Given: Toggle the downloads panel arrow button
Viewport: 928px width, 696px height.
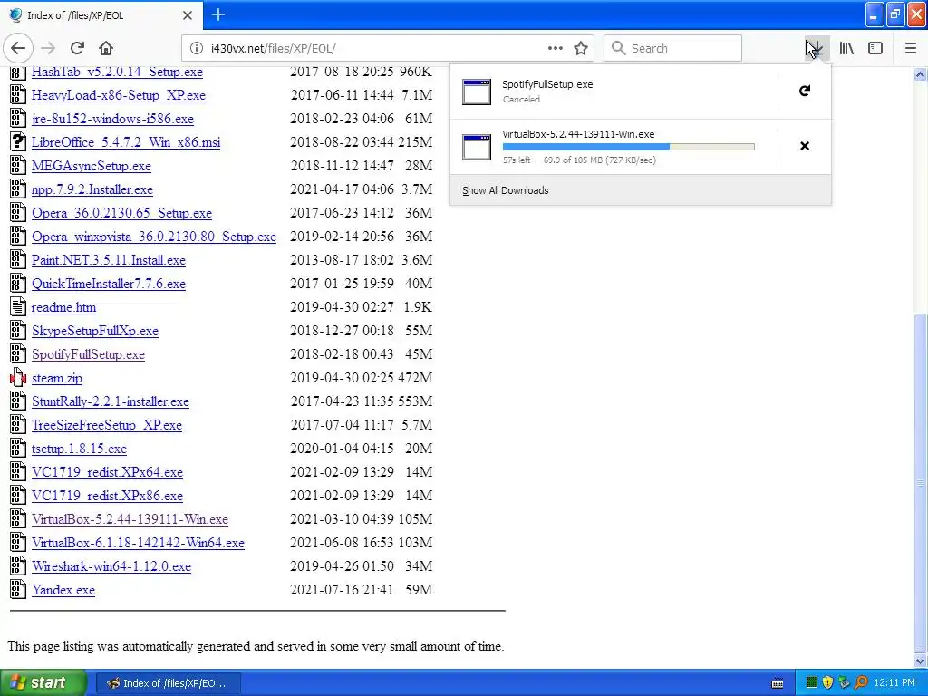Looking at the screenshot, I should coord(817,48).
